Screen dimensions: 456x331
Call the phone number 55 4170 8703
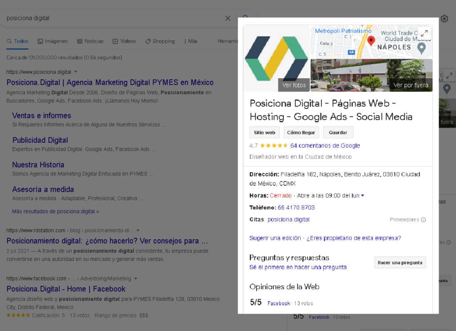pos(296,207)
